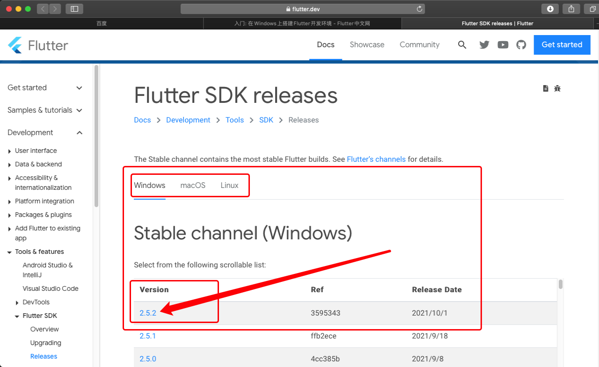599x367 pixels.
Task: Download Flutter version 2.5.2
Action: [x=148, y=313]
